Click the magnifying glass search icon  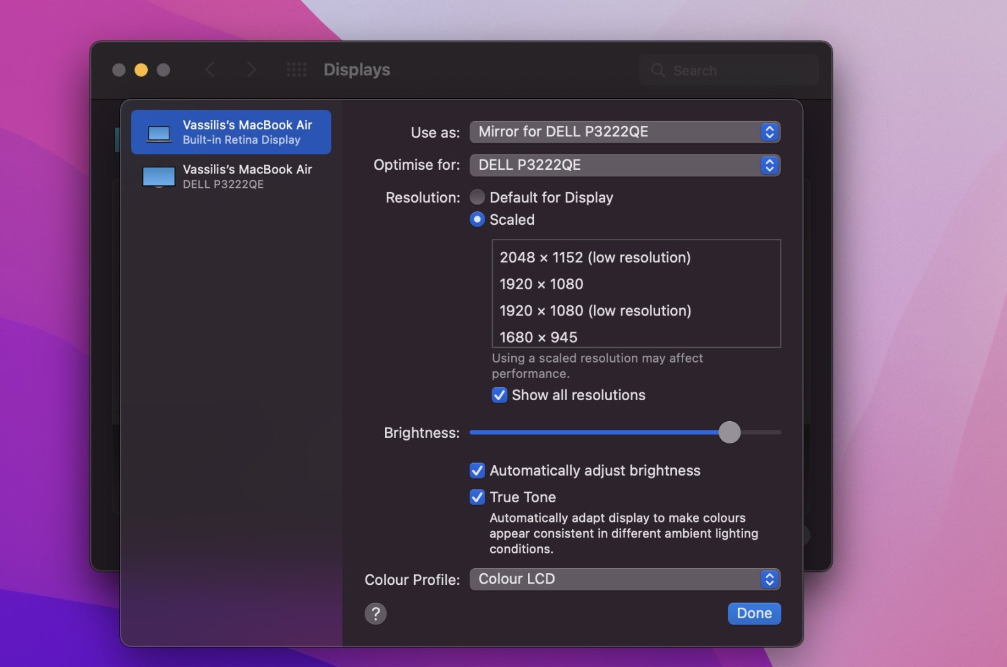pyautogui.click(x=658, y=70)
